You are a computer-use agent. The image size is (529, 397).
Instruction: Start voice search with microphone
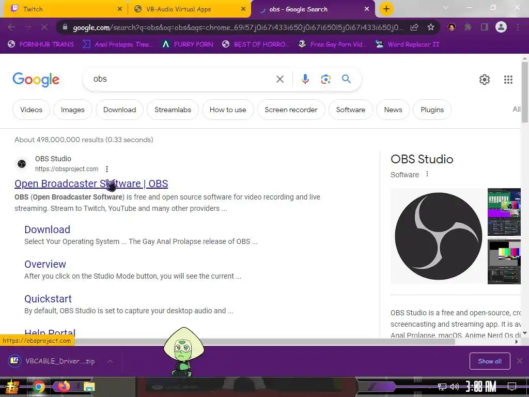tap(305, 79)
